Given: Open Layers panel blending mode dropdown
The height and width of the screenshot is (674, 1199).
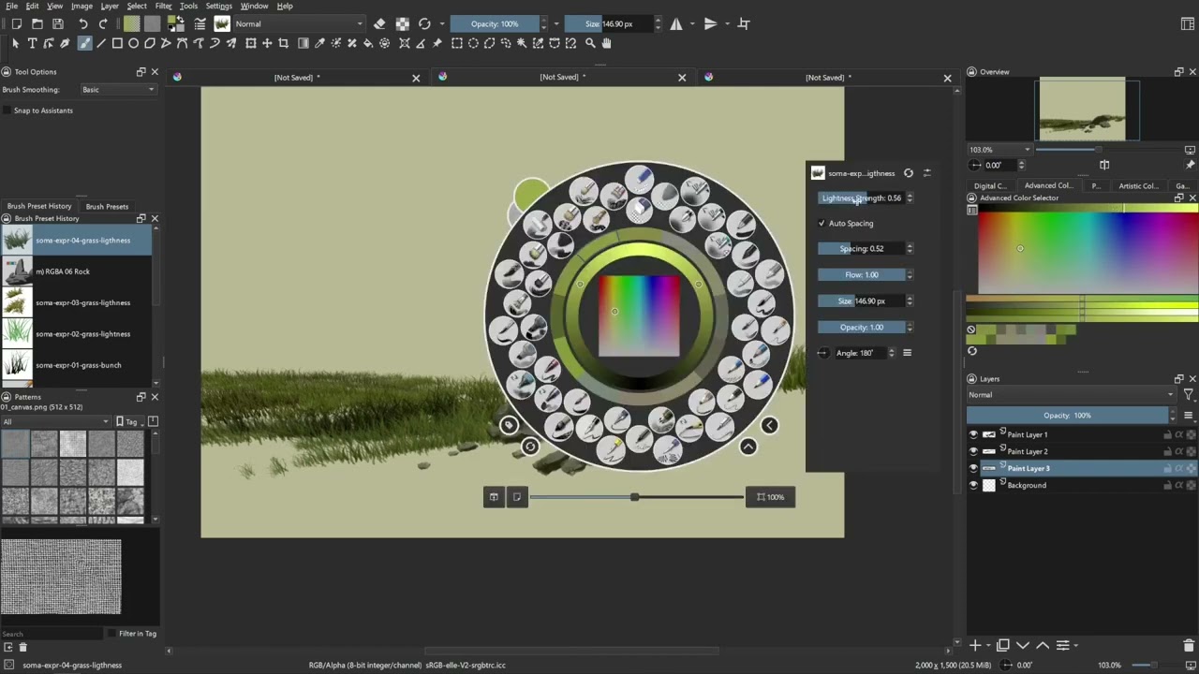Looking at the screenshot, I should click(x=1071, y=395).
